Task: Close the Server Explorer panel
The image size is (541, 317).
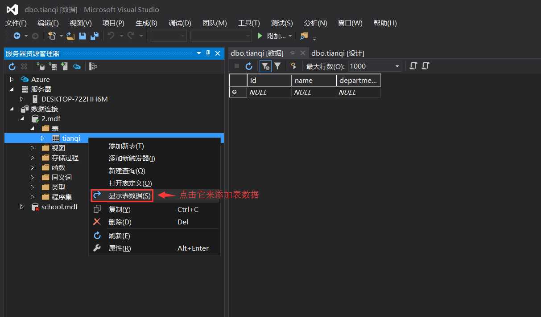Action: pos(218,53)
